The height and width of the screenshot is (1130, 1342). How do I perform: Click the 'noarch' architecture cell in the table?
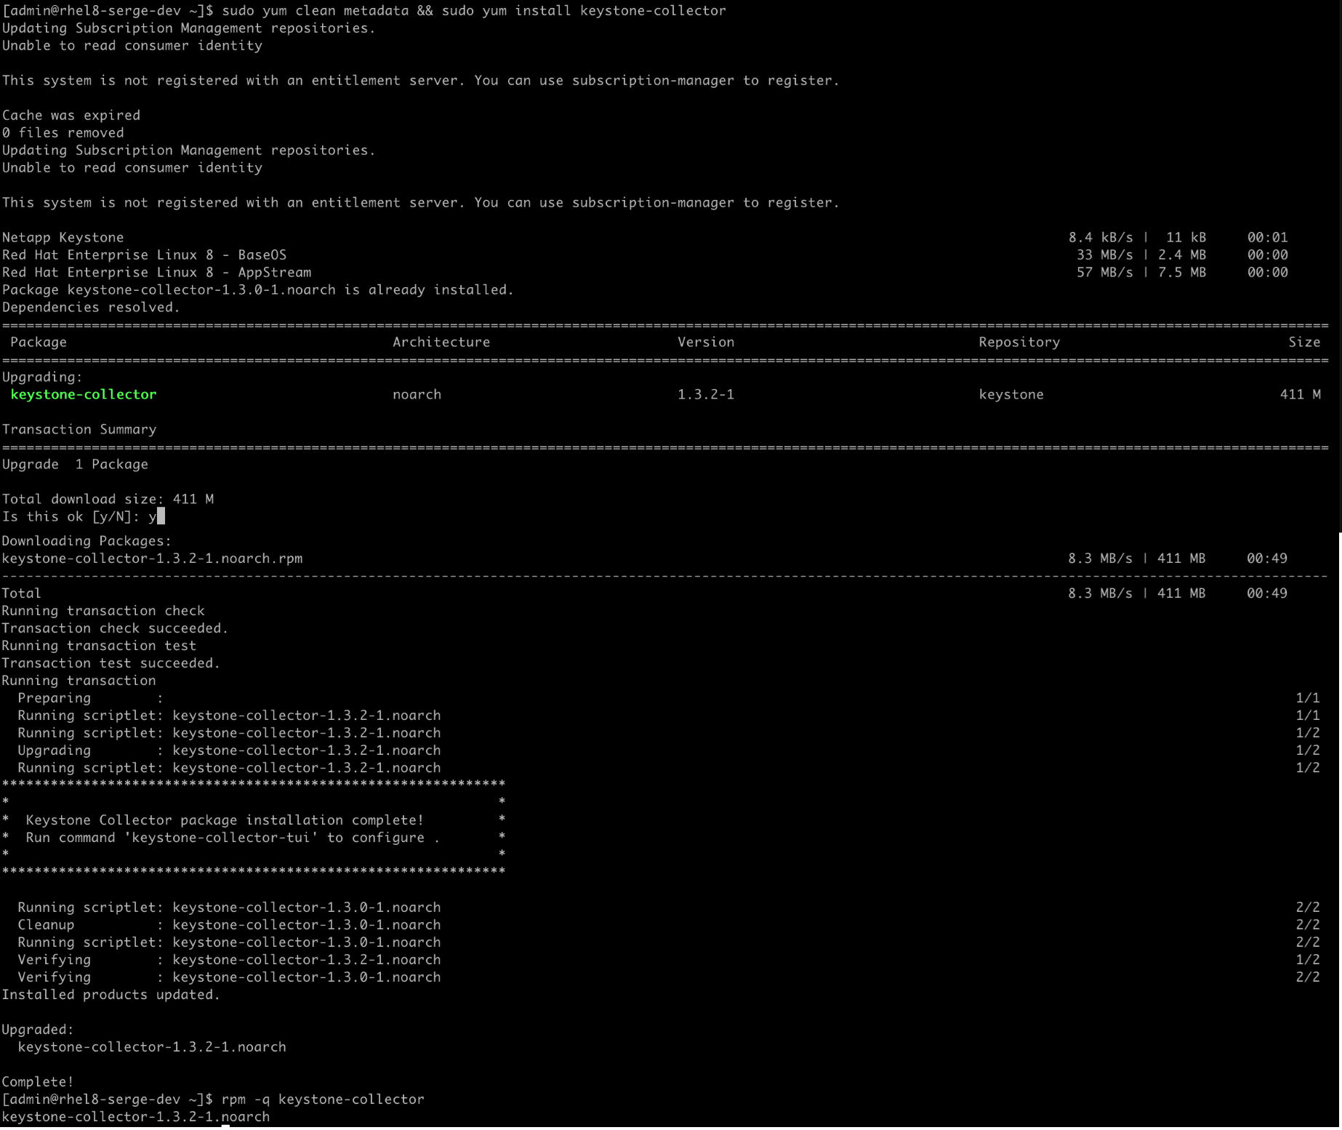pyautogui.click(x=417, y=395)
